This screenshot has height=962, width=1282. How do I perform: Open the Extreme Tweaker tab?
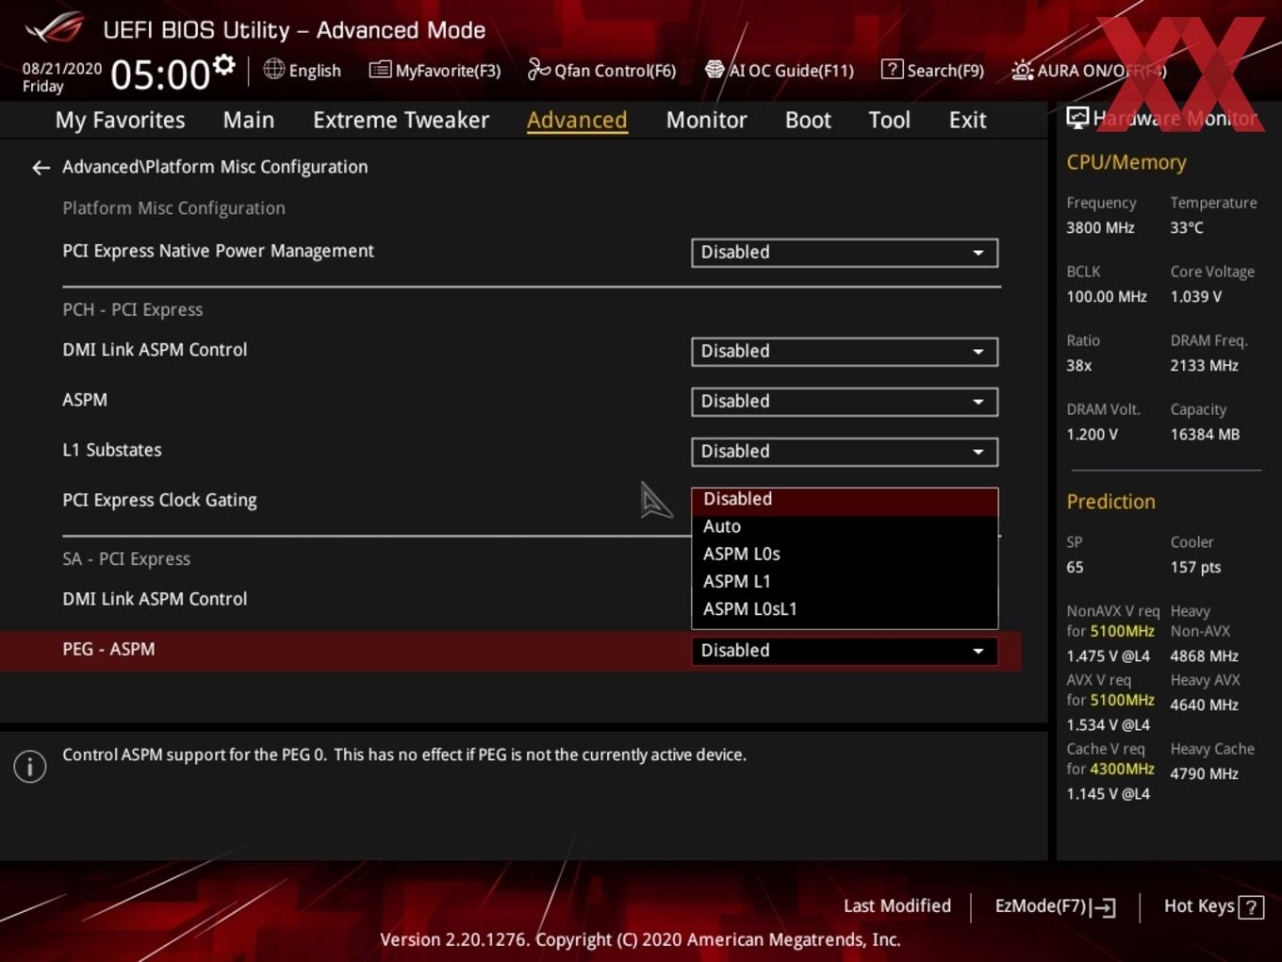pyautogui.click(x=401, y=120)
